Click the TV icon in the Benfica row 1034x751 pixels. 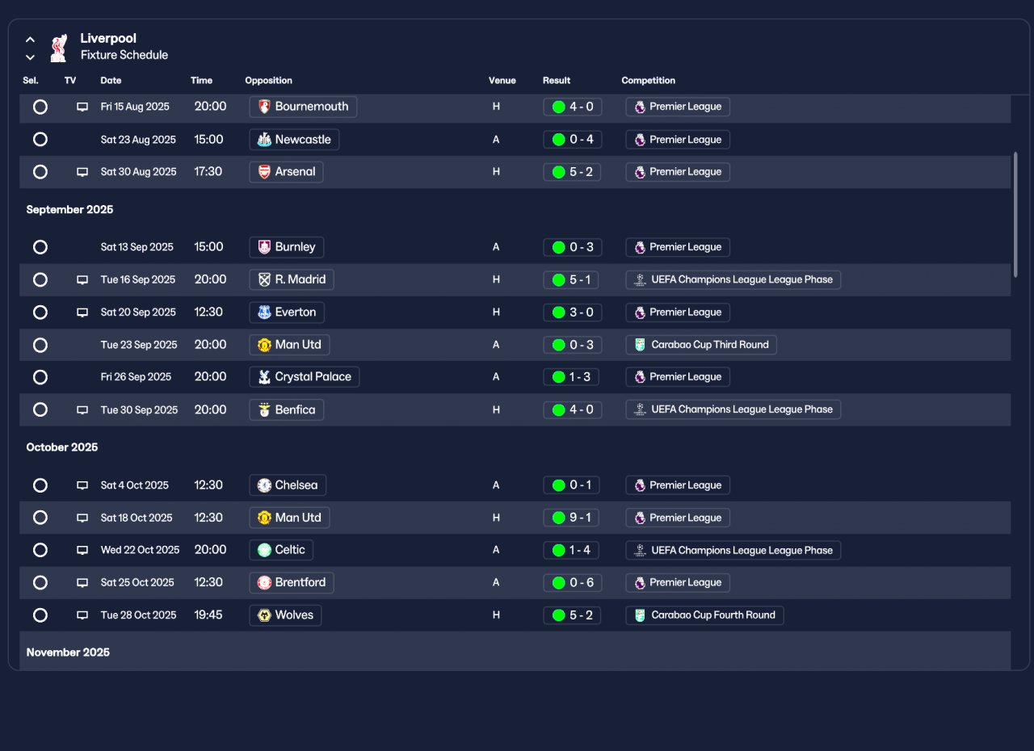82,410
